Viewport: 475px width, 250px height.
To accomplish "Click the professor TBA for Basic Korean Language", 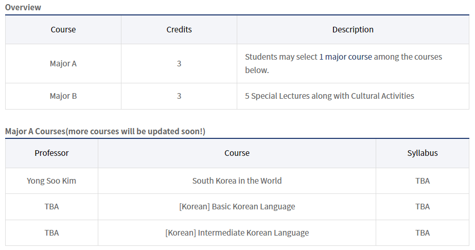I will [51, 207].
